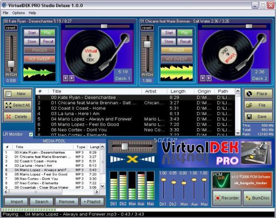This screenshot has height=218, width=276.
Task: Click Deck 2 nudge back arrow
Action: tap(203, 78)
